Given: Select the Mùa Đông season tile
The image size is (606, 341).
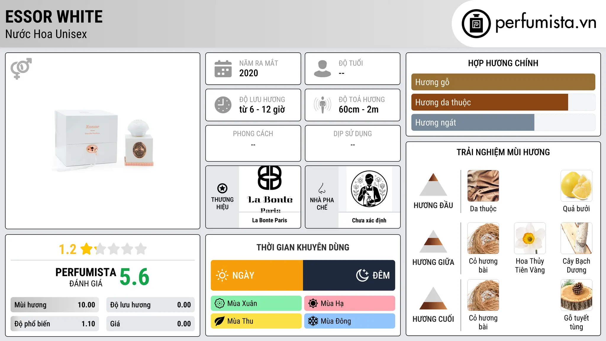Looking at the screenshot, I should click(x=350, y=321).
